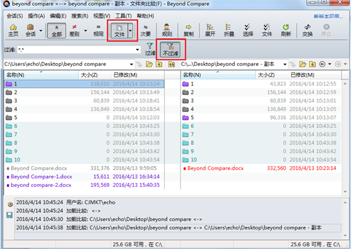This screenshot has height=249, width=351.
Task: Click the greyed-out 停止 stop icon
Action: point(326,30)
